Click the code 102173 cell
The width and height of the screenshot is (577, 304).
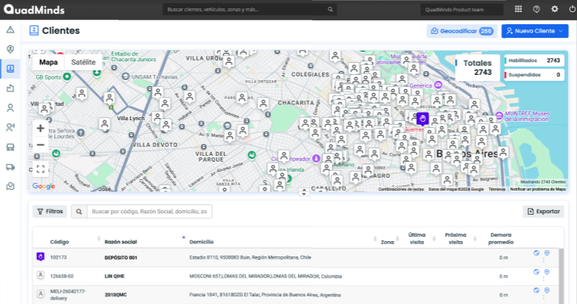click(58, 258)
